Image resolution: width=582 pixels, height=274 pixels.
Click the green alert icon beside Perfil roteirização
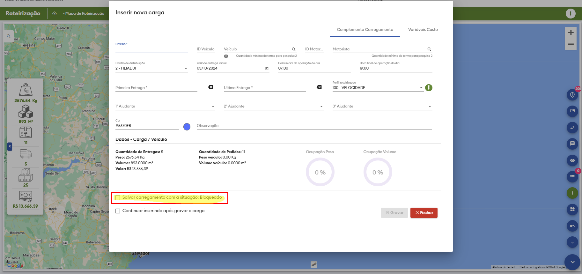tap(429, 88)
